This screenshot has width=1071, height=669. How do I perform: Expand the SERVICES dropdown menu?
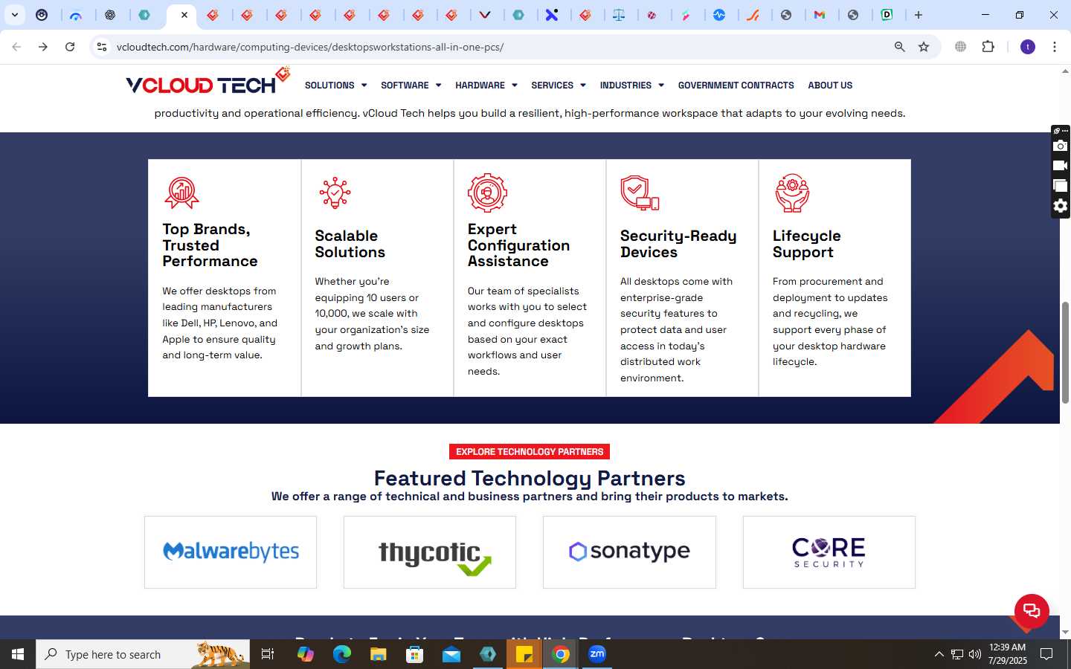(x=558, y=85)
